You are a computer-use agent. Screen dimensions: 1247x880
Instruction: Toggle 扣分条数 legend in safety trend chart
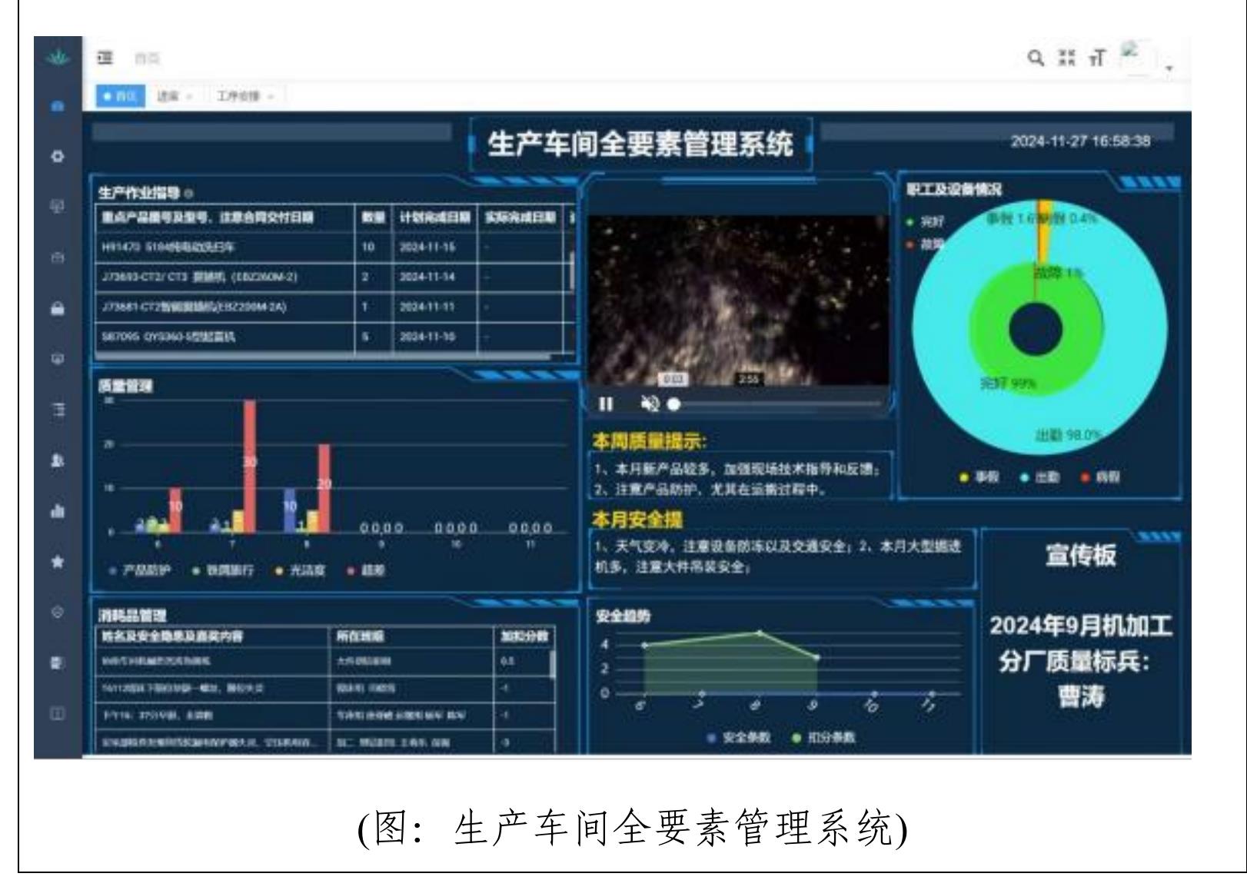tap(823, 737)
